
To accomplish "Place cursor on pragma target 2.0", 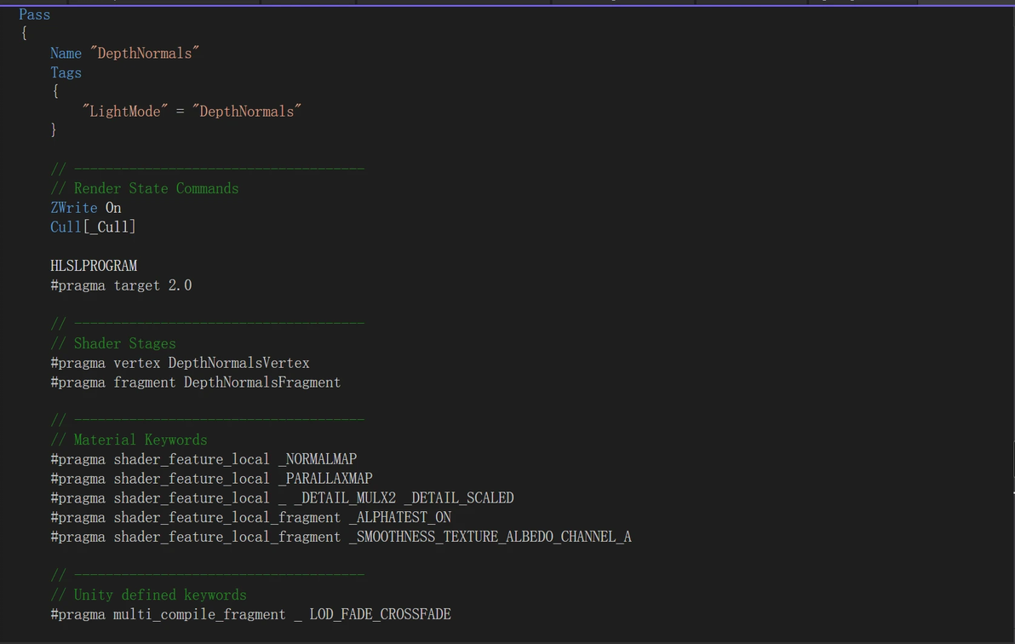I will pos(121,285).
